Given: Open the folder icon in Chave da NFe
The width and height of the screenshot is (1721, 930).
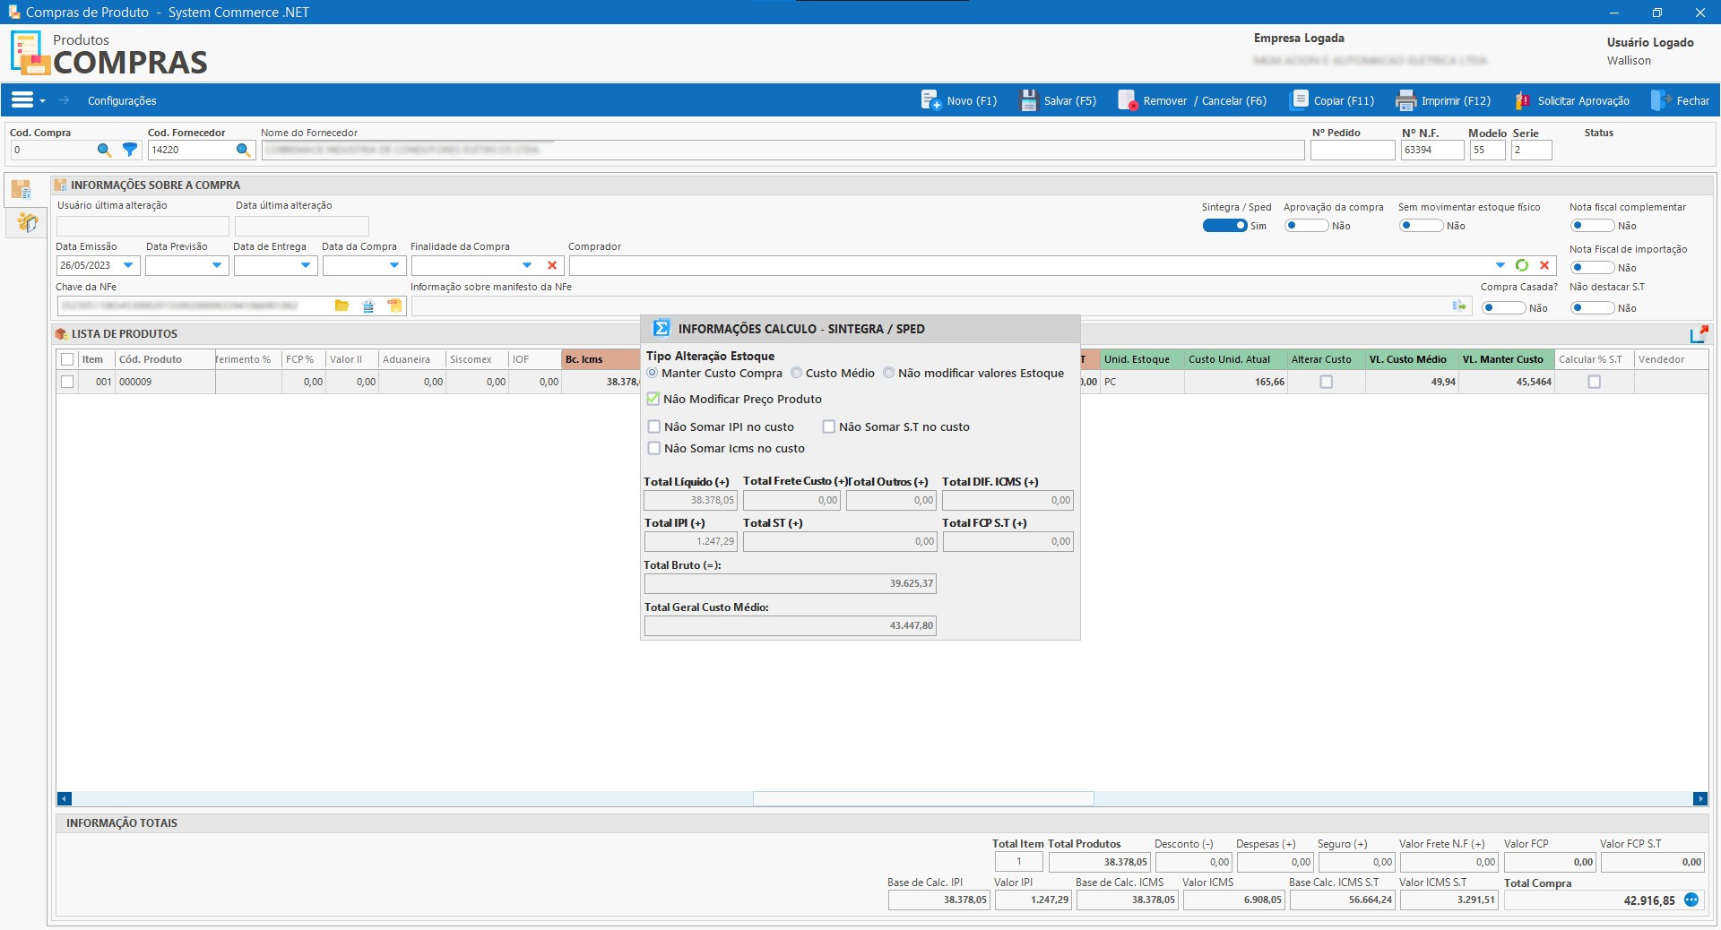Looking at the screenshot, I should pos(342,306).
